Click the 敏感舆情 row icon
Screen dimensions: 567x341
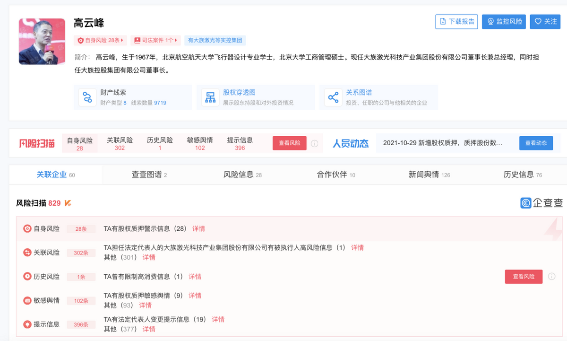coord(27,300)
